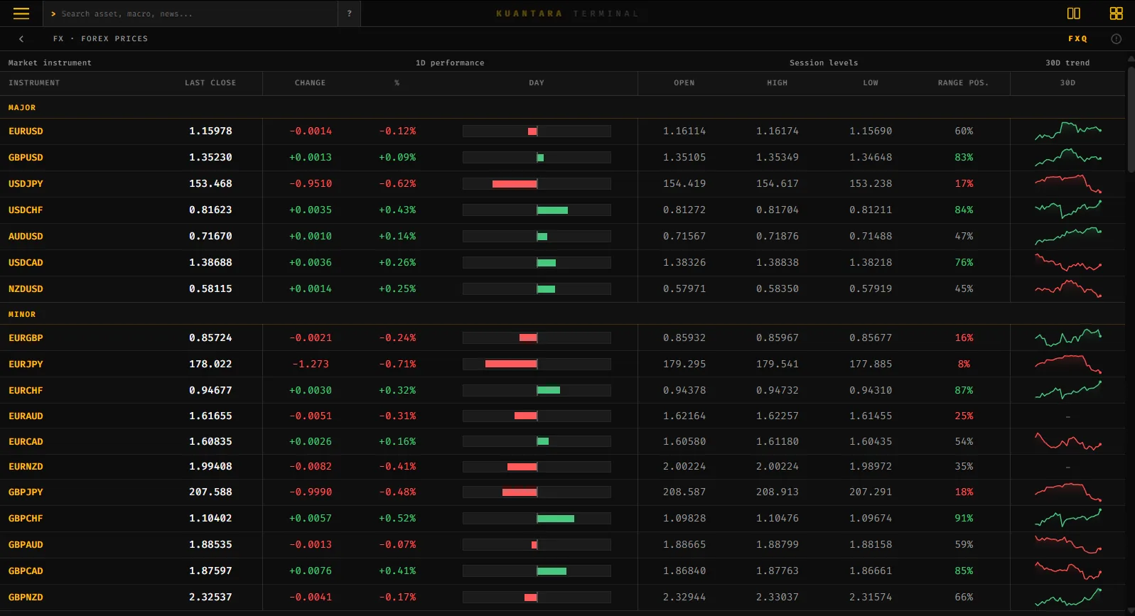Click the USDJPY day performance bar
This screenshot has width=1135, height=616.
pos(537,184)
